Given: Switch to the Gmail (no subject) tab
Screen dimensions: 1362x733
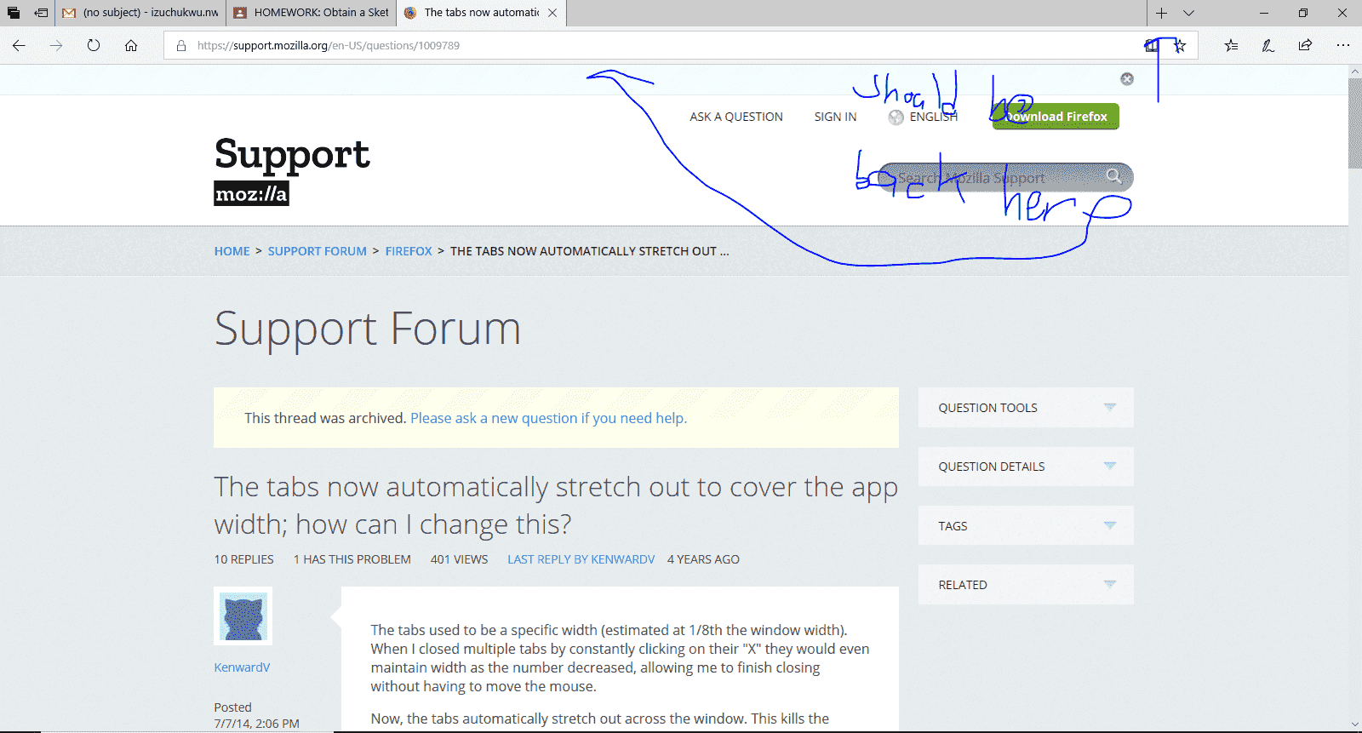Looking at the screenshot, I should [141, 13].
